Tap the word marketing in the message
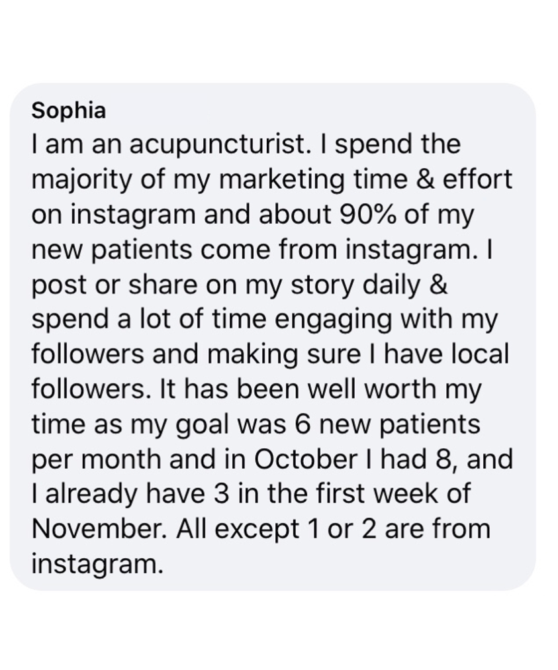Image resolution: width=558 pixels, height=670 pixels. tap(281, 181)
